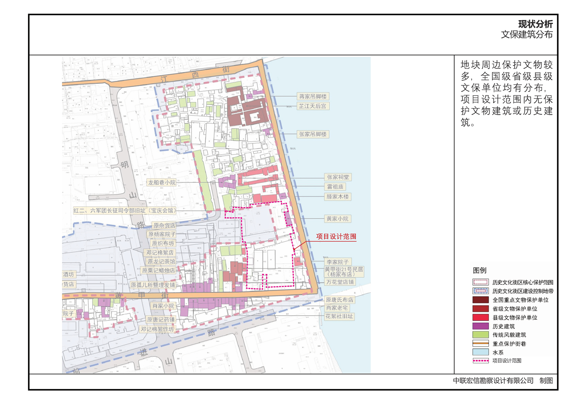Click the pink dotted 项目设计范围 legend symbol

480,360
